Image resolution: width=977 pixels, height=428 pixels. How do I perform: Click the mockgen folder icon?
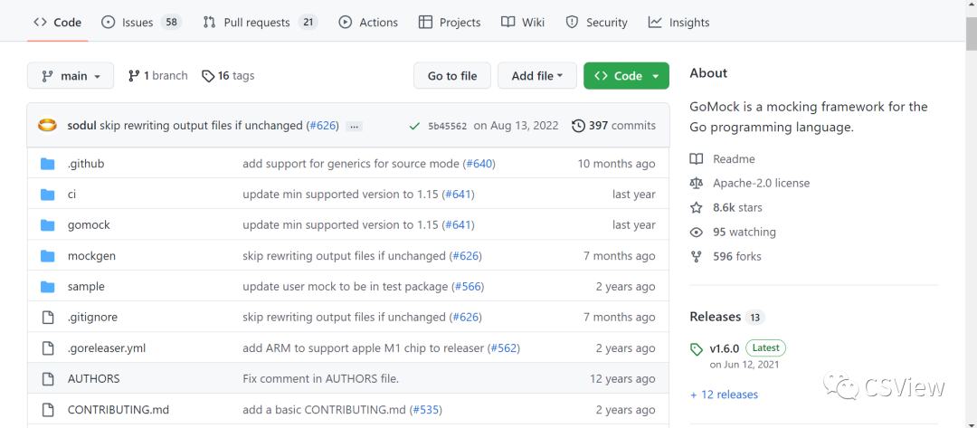[x=48, y=256]
